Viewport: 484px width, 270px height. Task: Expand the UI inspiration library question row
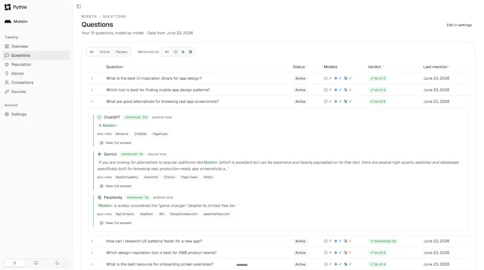pos(92,79)
